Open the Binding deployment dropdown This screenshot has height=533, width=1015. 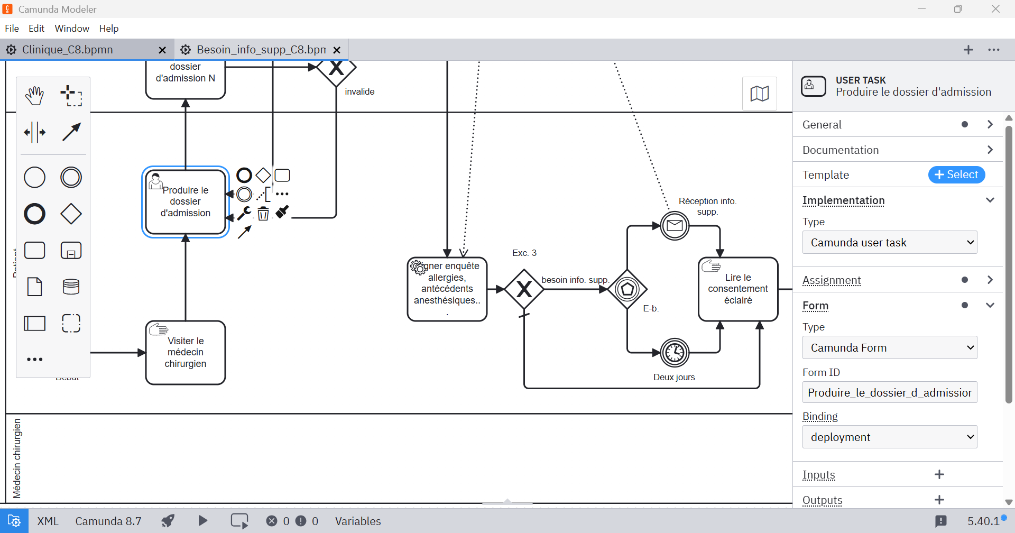(x=890, y=437)
